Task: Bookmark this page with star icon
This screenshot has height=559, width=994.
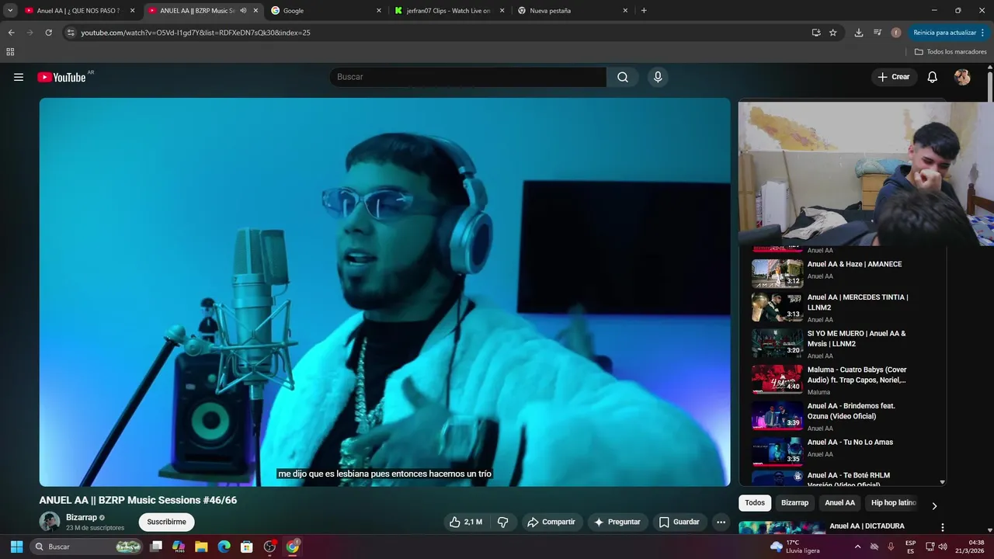Action: 833,33
